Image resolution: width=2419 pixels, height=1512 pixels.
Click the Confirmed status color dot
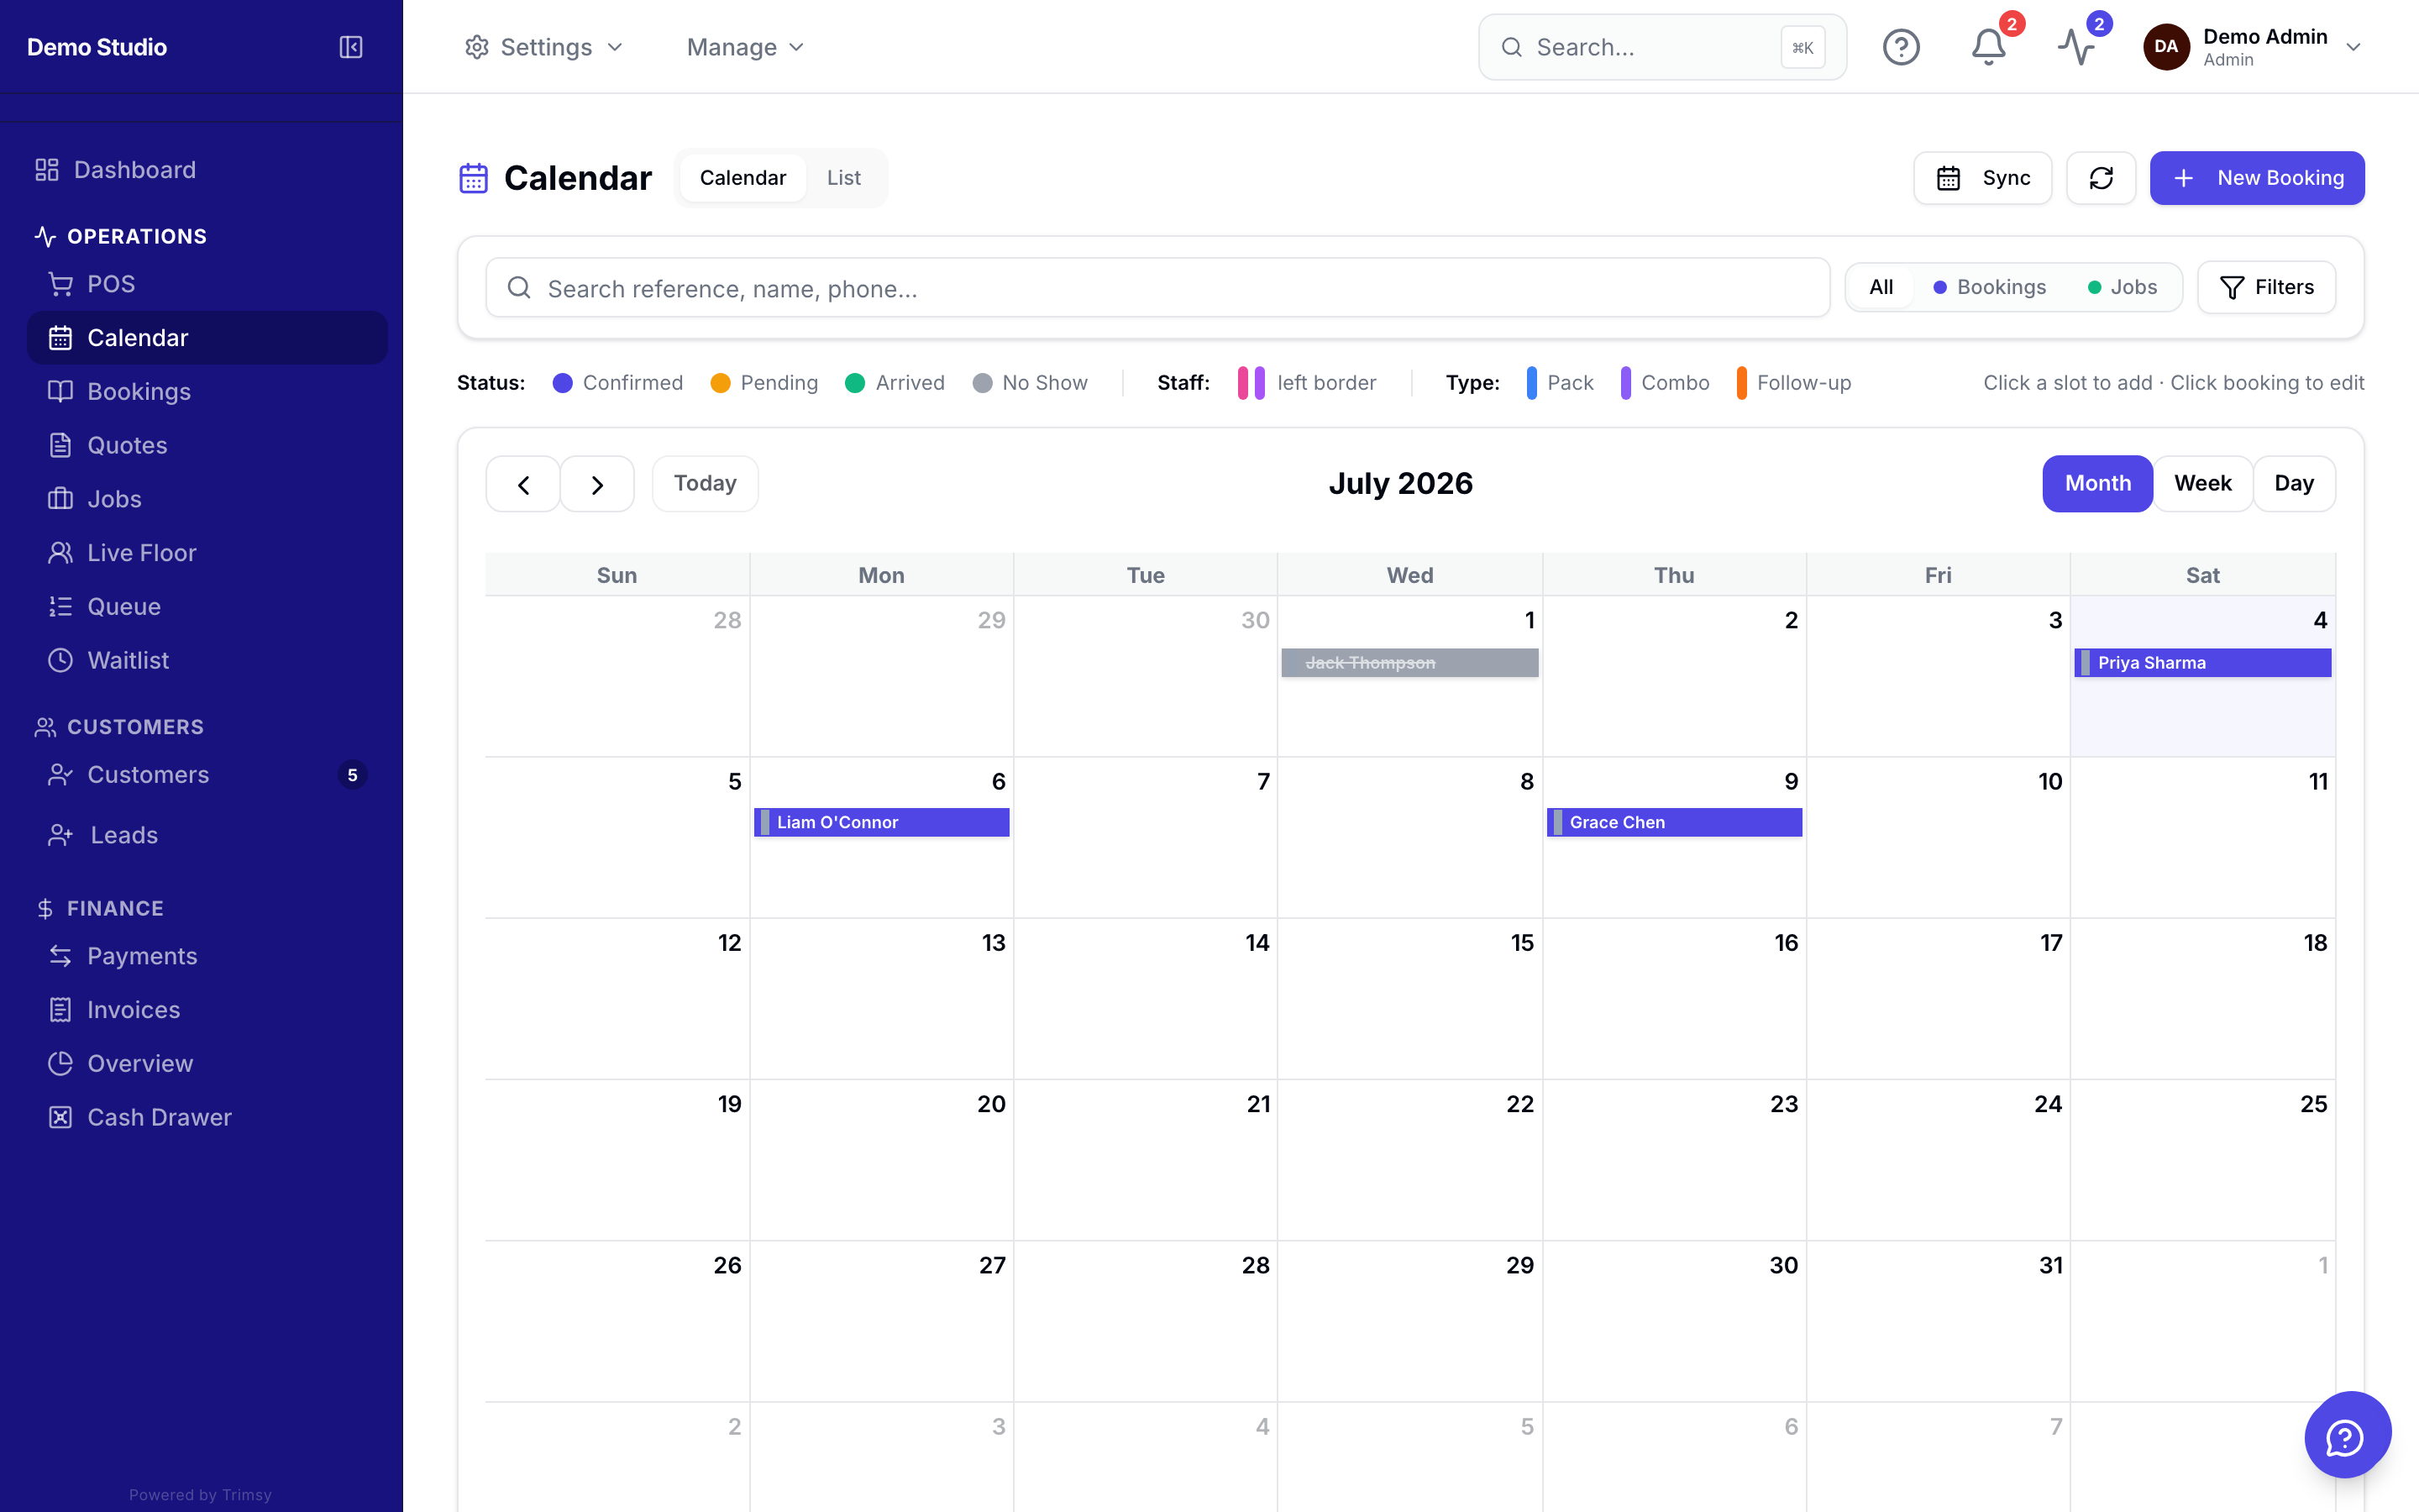(x=563, y=383)
